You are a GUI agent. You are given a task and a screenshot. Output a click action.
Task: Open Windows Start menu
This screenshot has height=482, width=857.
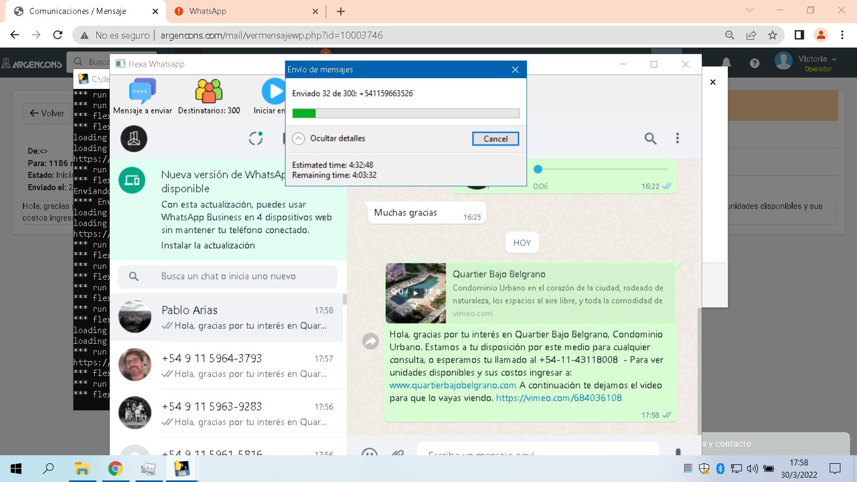(x=16, y=469)
